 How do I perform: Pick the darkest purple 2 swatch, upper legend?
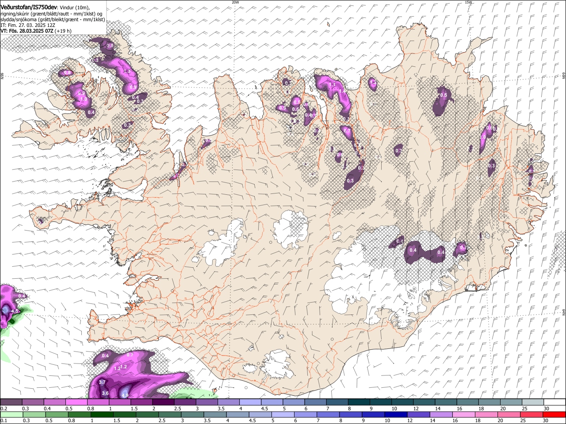point(163,402)
